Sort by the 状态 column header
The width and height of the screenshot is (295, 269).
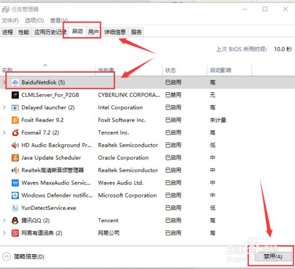pos(185,69)
